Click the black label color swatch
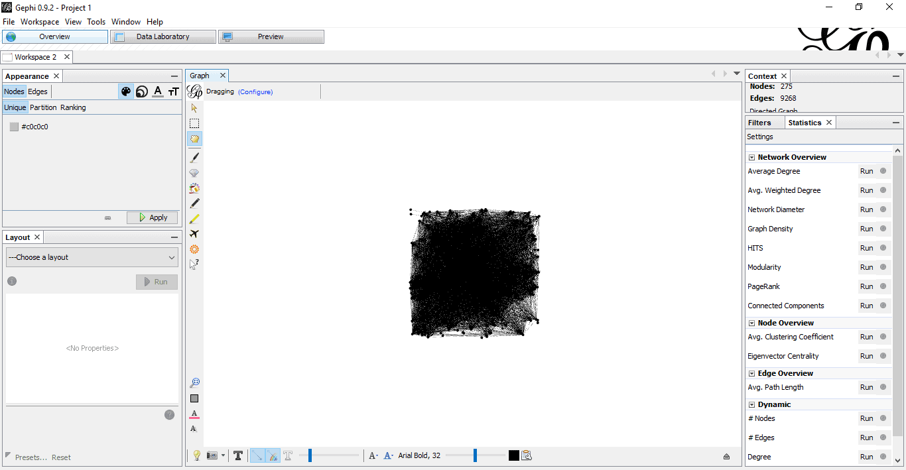The height and width of the screenshot is (470, 906). tap(514, 455)
